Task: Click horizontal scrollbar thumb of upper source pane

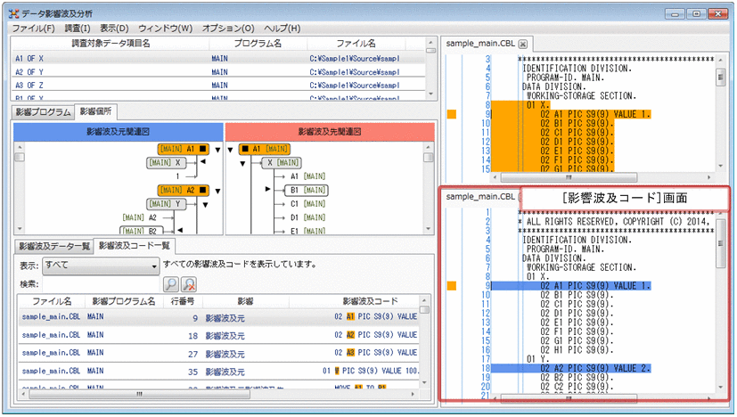Action: point(569,177)
